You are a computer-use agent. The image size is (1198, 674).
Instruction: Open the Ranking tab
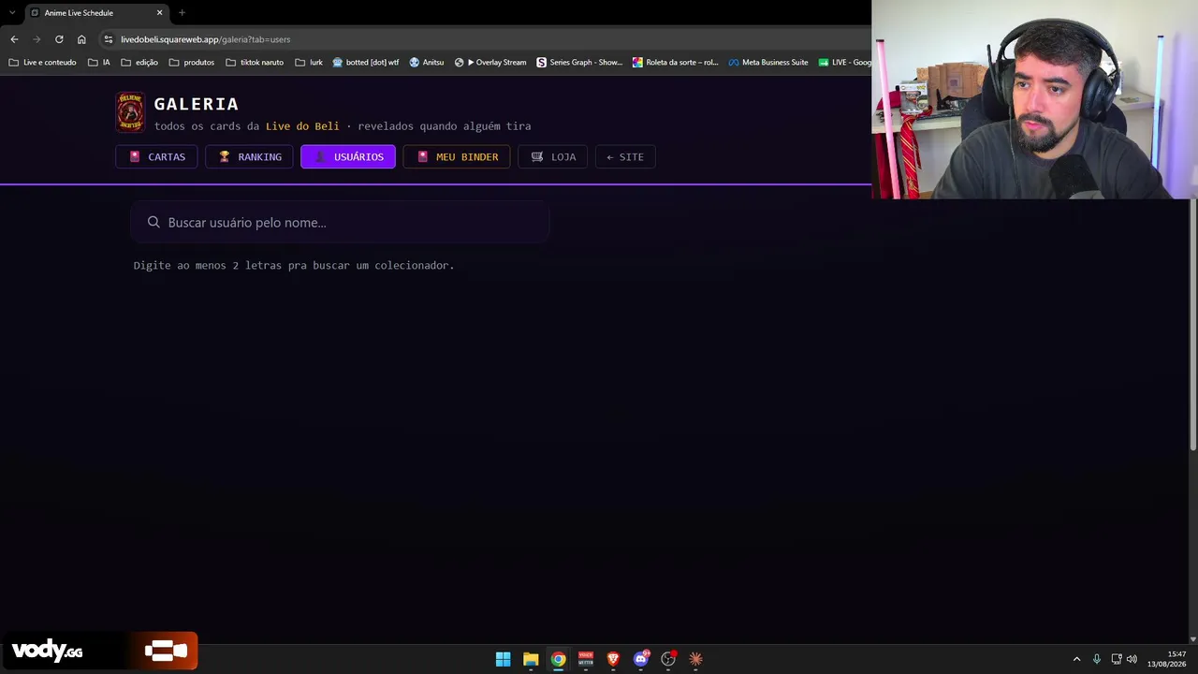[249, 156]
